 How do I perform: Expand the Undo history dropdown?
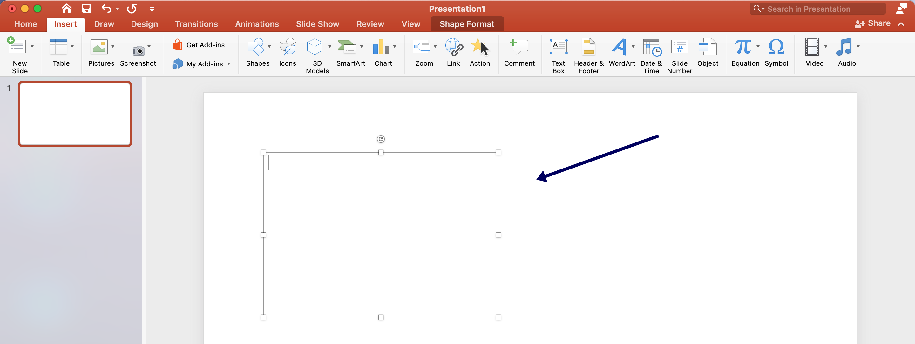tap(117, 9)
